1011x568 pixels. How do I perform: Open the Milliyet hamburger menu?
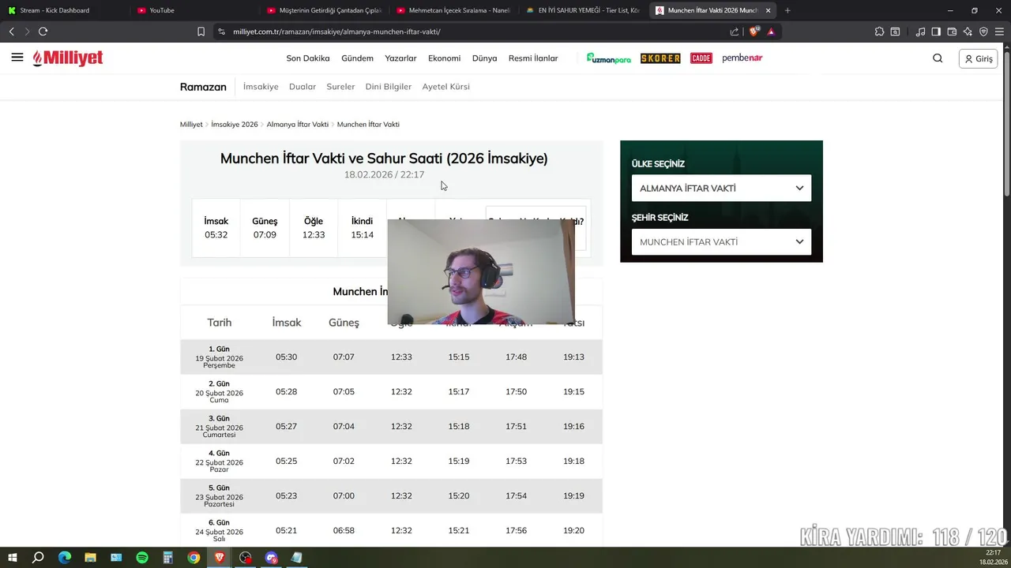point(17,58)
